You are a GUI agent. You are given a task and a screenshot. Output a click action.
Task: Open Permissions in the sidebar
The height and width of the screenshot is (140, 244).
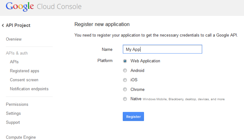click(17, 104)
